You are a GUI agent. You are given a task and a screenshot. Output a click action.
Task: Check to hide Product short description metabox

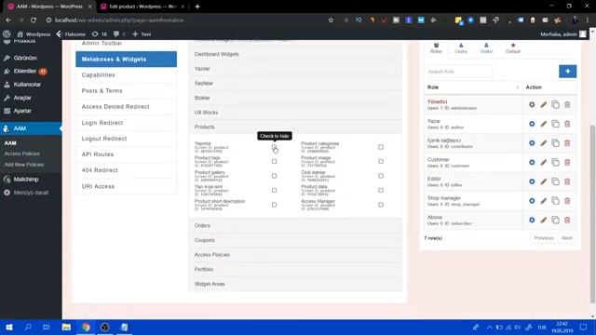tap(274, 205)
